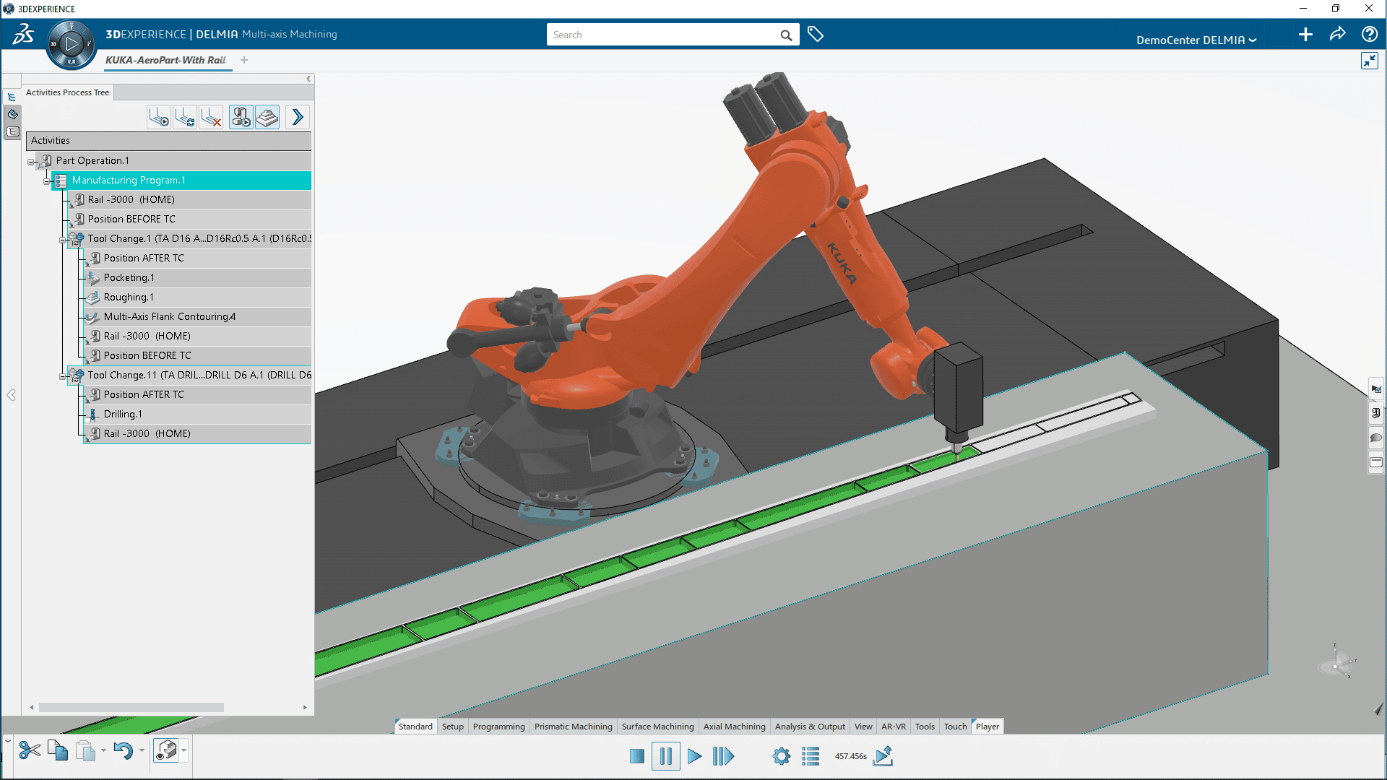Click the tool path replay icon
The image size is (1387, 780).
pyautogui.click(x=159, y=117)
